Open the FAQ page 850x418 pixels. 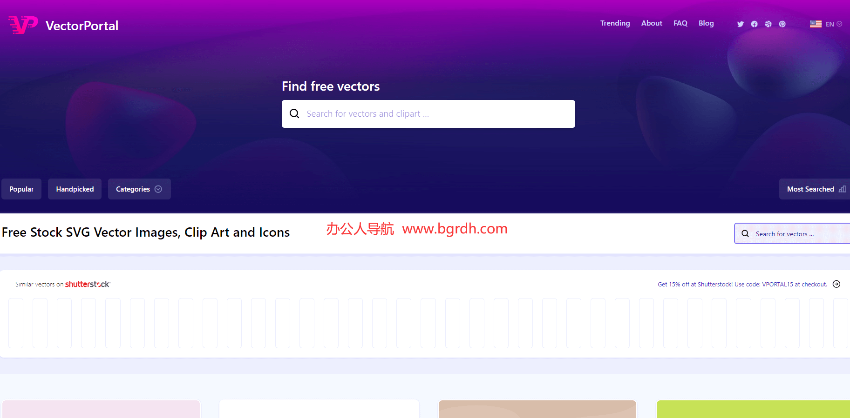tap(680, 23)
